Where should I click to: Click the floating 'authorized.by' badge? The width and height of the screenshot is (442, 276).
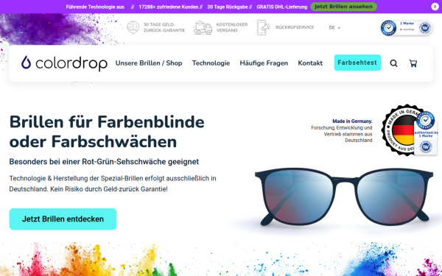tap(426, 132)
